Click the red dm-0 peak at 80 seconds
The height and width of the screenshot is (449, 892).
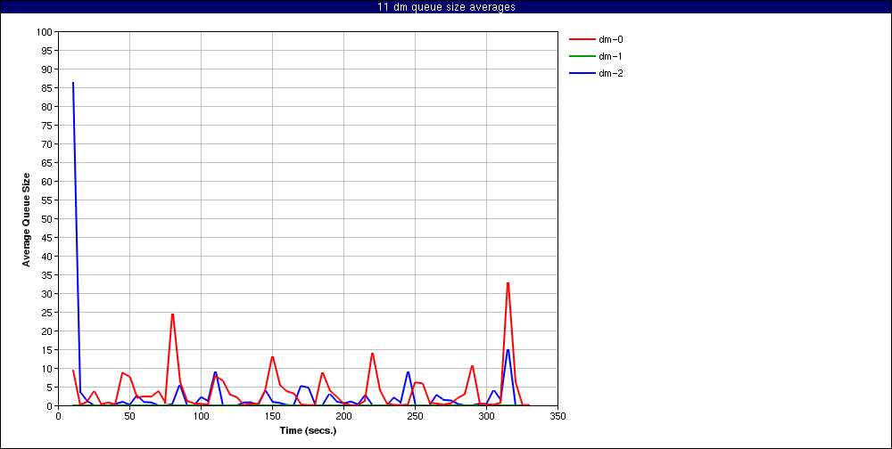tap(172, 314)
